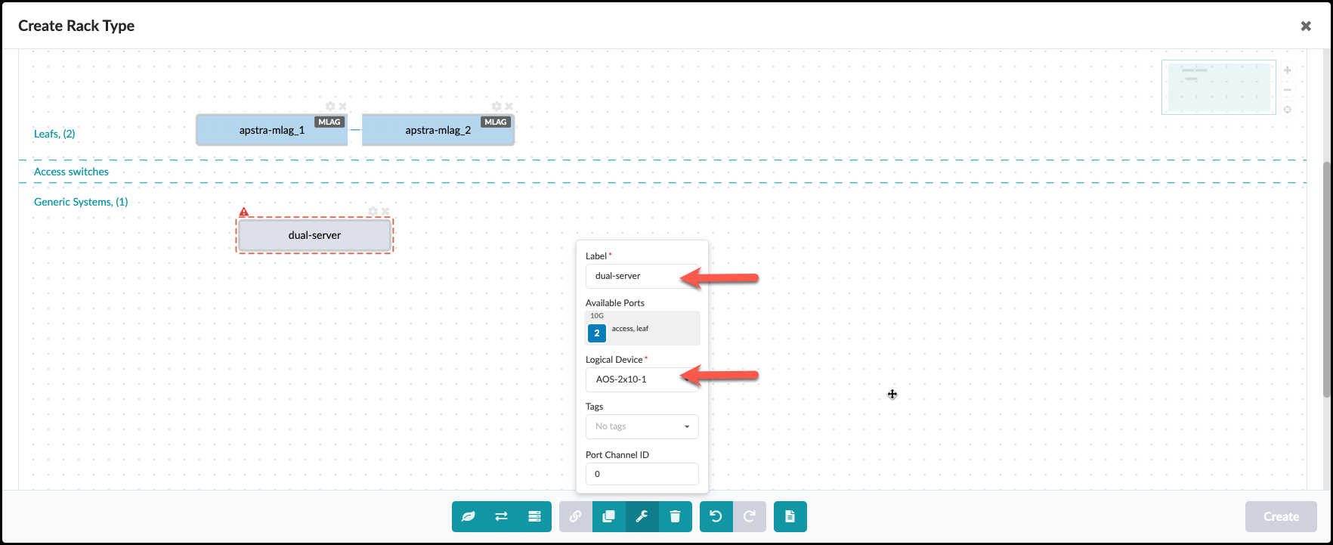Click the server stack icon in toolbar
Viewport: 1333px width, 545px height.
[535, 517]
